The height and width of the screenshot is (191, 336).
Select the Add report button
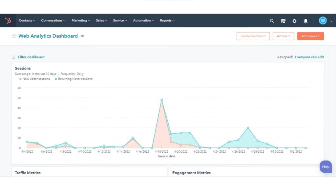pos(310,36)
